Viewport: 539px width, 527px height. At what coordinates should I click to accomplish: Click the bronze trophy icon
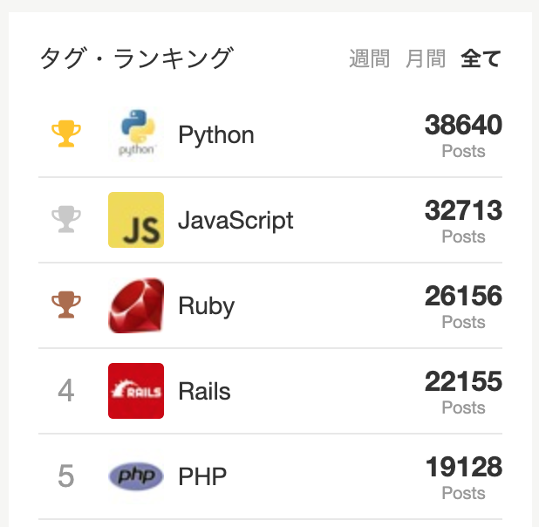66,305
